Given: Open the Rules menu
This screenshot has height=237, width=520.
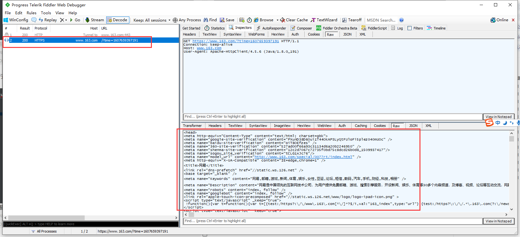Looking at the screenshot, I should (x=31, y=13).
